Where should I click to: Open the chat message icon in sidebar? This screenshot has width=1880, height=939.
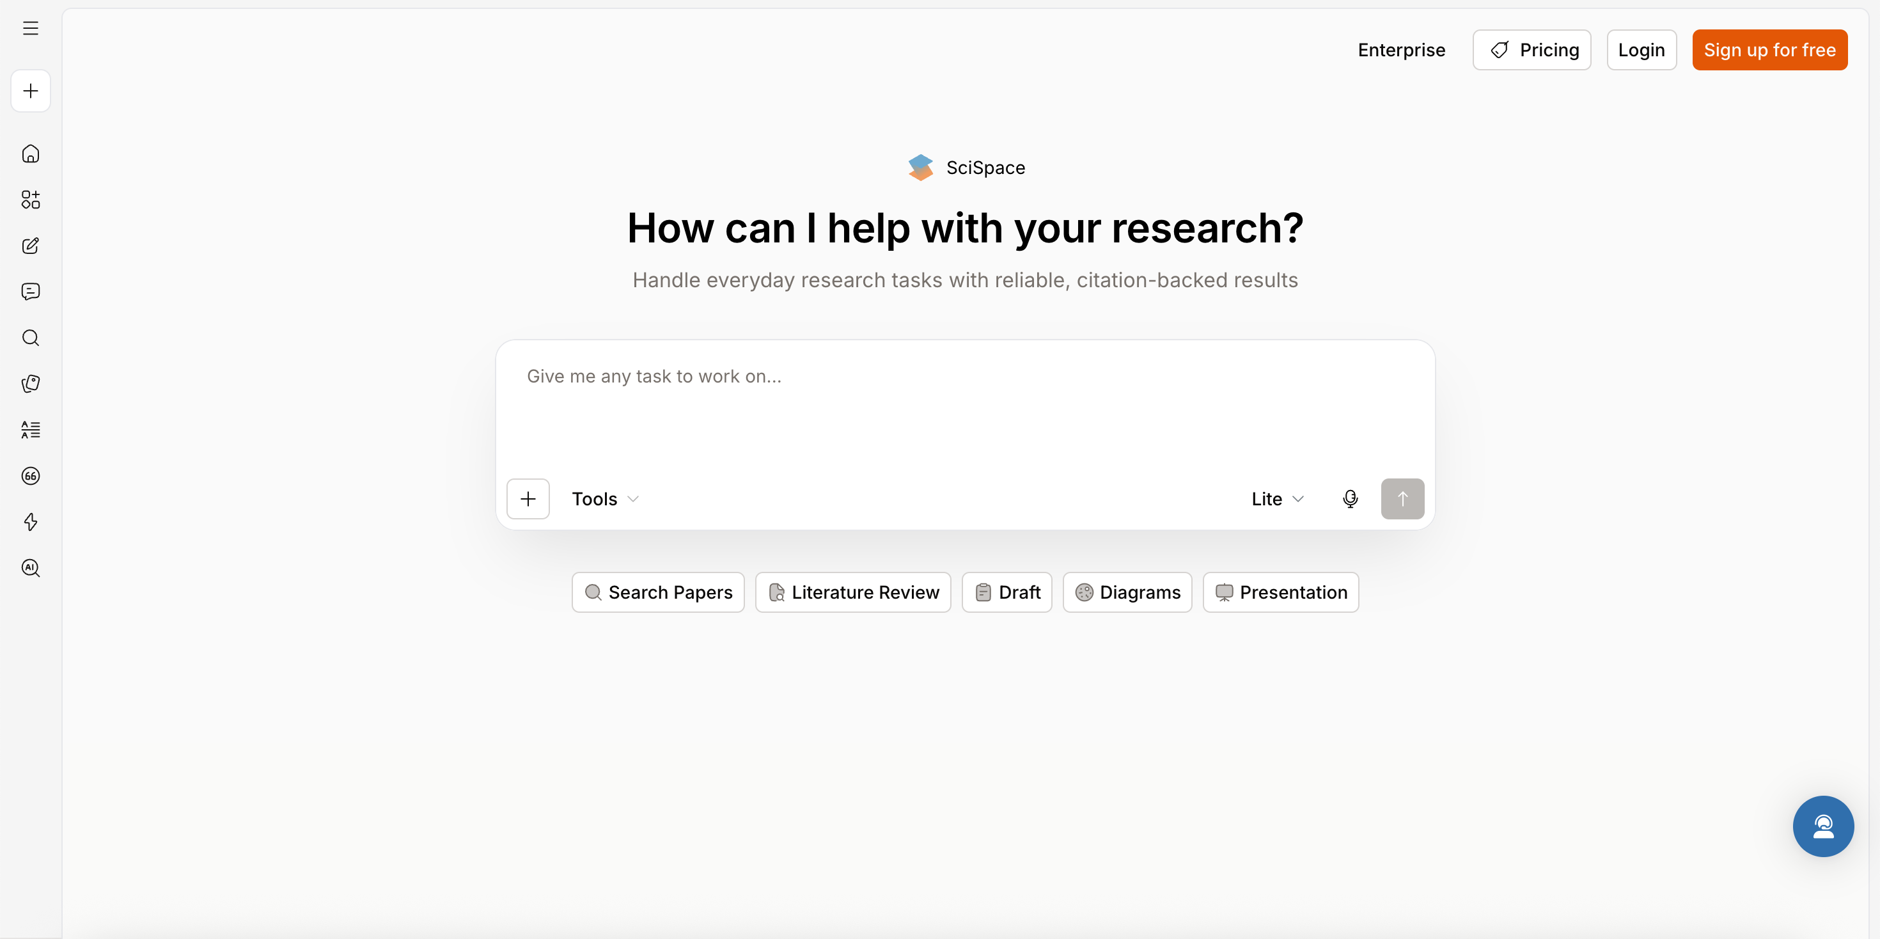pyautogui.click(x=31, y=291)
